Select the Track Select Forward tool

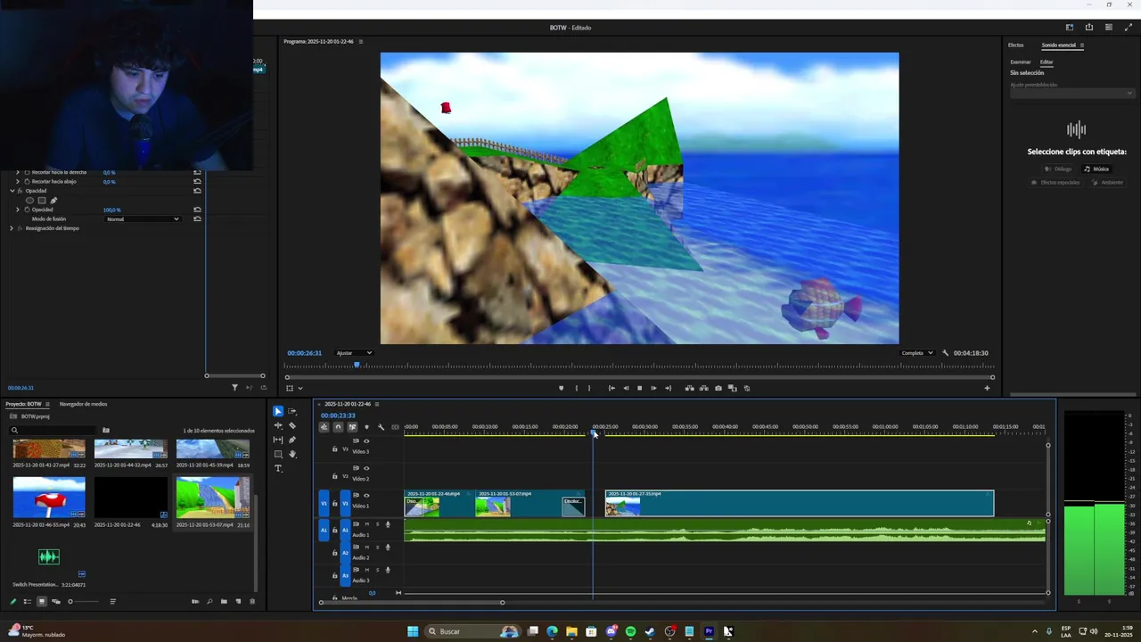tap(292, 411)
